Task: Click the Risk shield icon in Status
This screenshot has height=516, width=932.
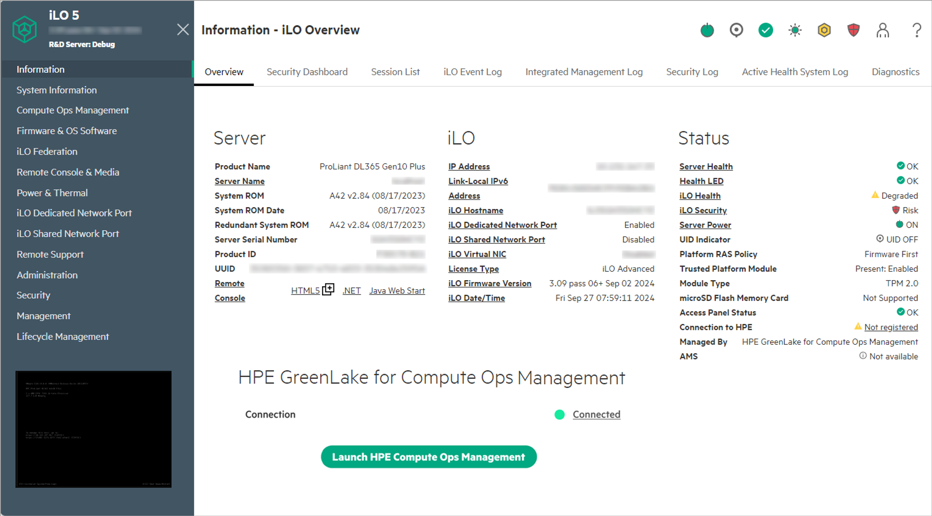Action: pos(896,210)
